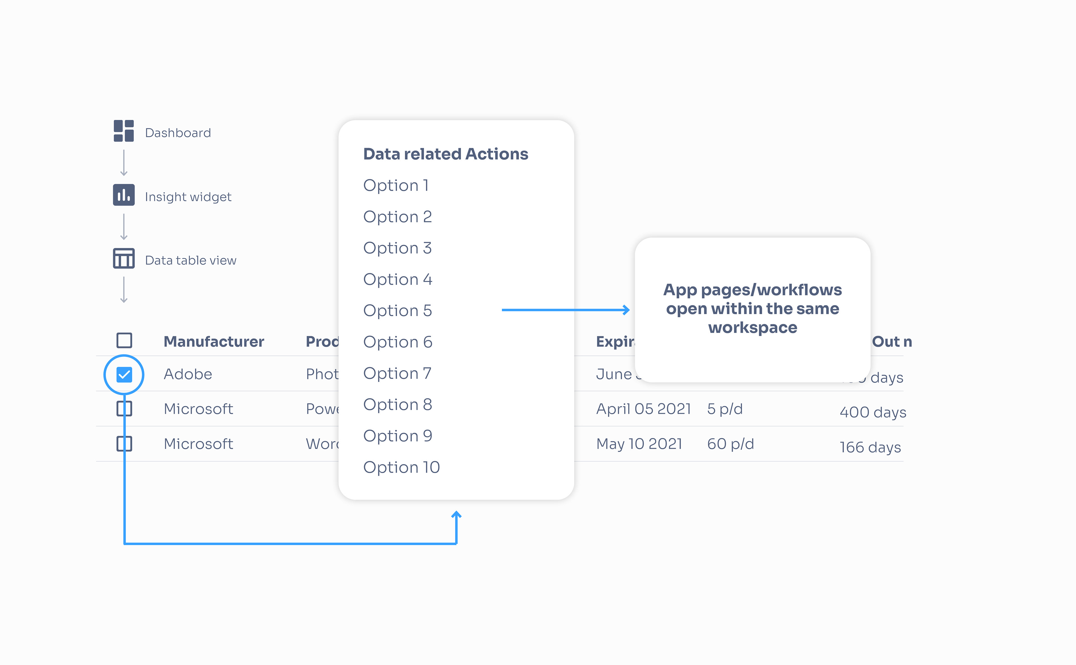
Task: Click the Data table view icon
Action: [x=124, y=259]
